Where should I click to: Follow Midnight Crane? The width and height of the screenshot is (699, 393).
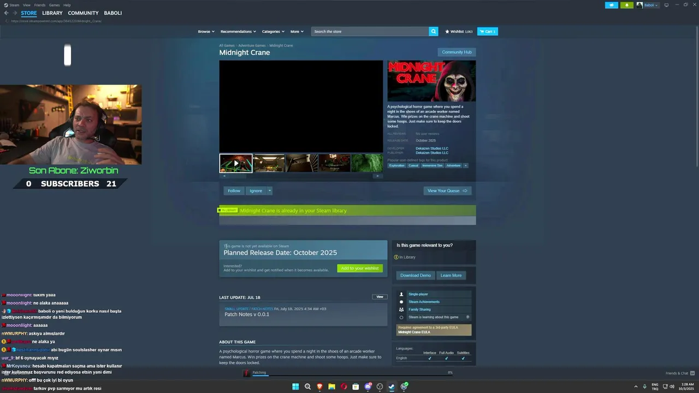point(234,190)
